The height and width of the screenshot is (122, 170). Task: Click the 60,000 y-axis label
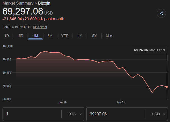(7, 99)
